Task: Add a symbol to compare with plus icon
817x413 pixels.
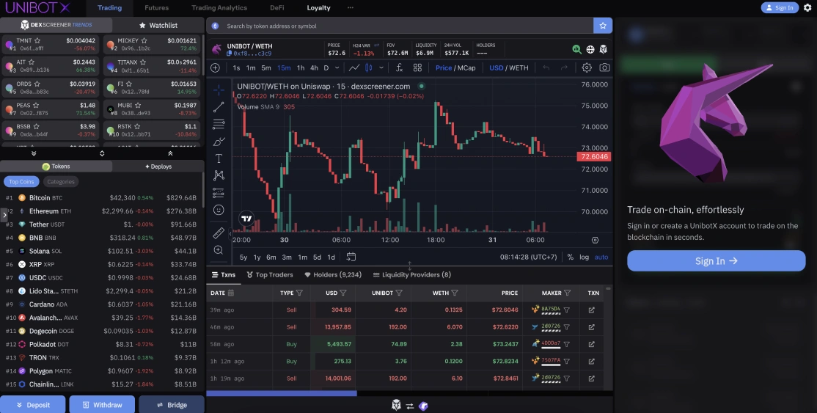Action: click(x=215, y=67)
